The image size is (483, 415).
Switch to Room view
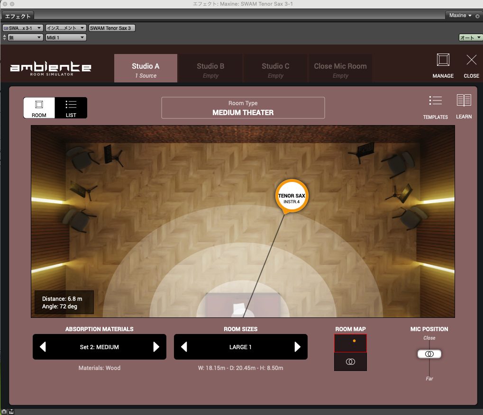tap(39, 108)
